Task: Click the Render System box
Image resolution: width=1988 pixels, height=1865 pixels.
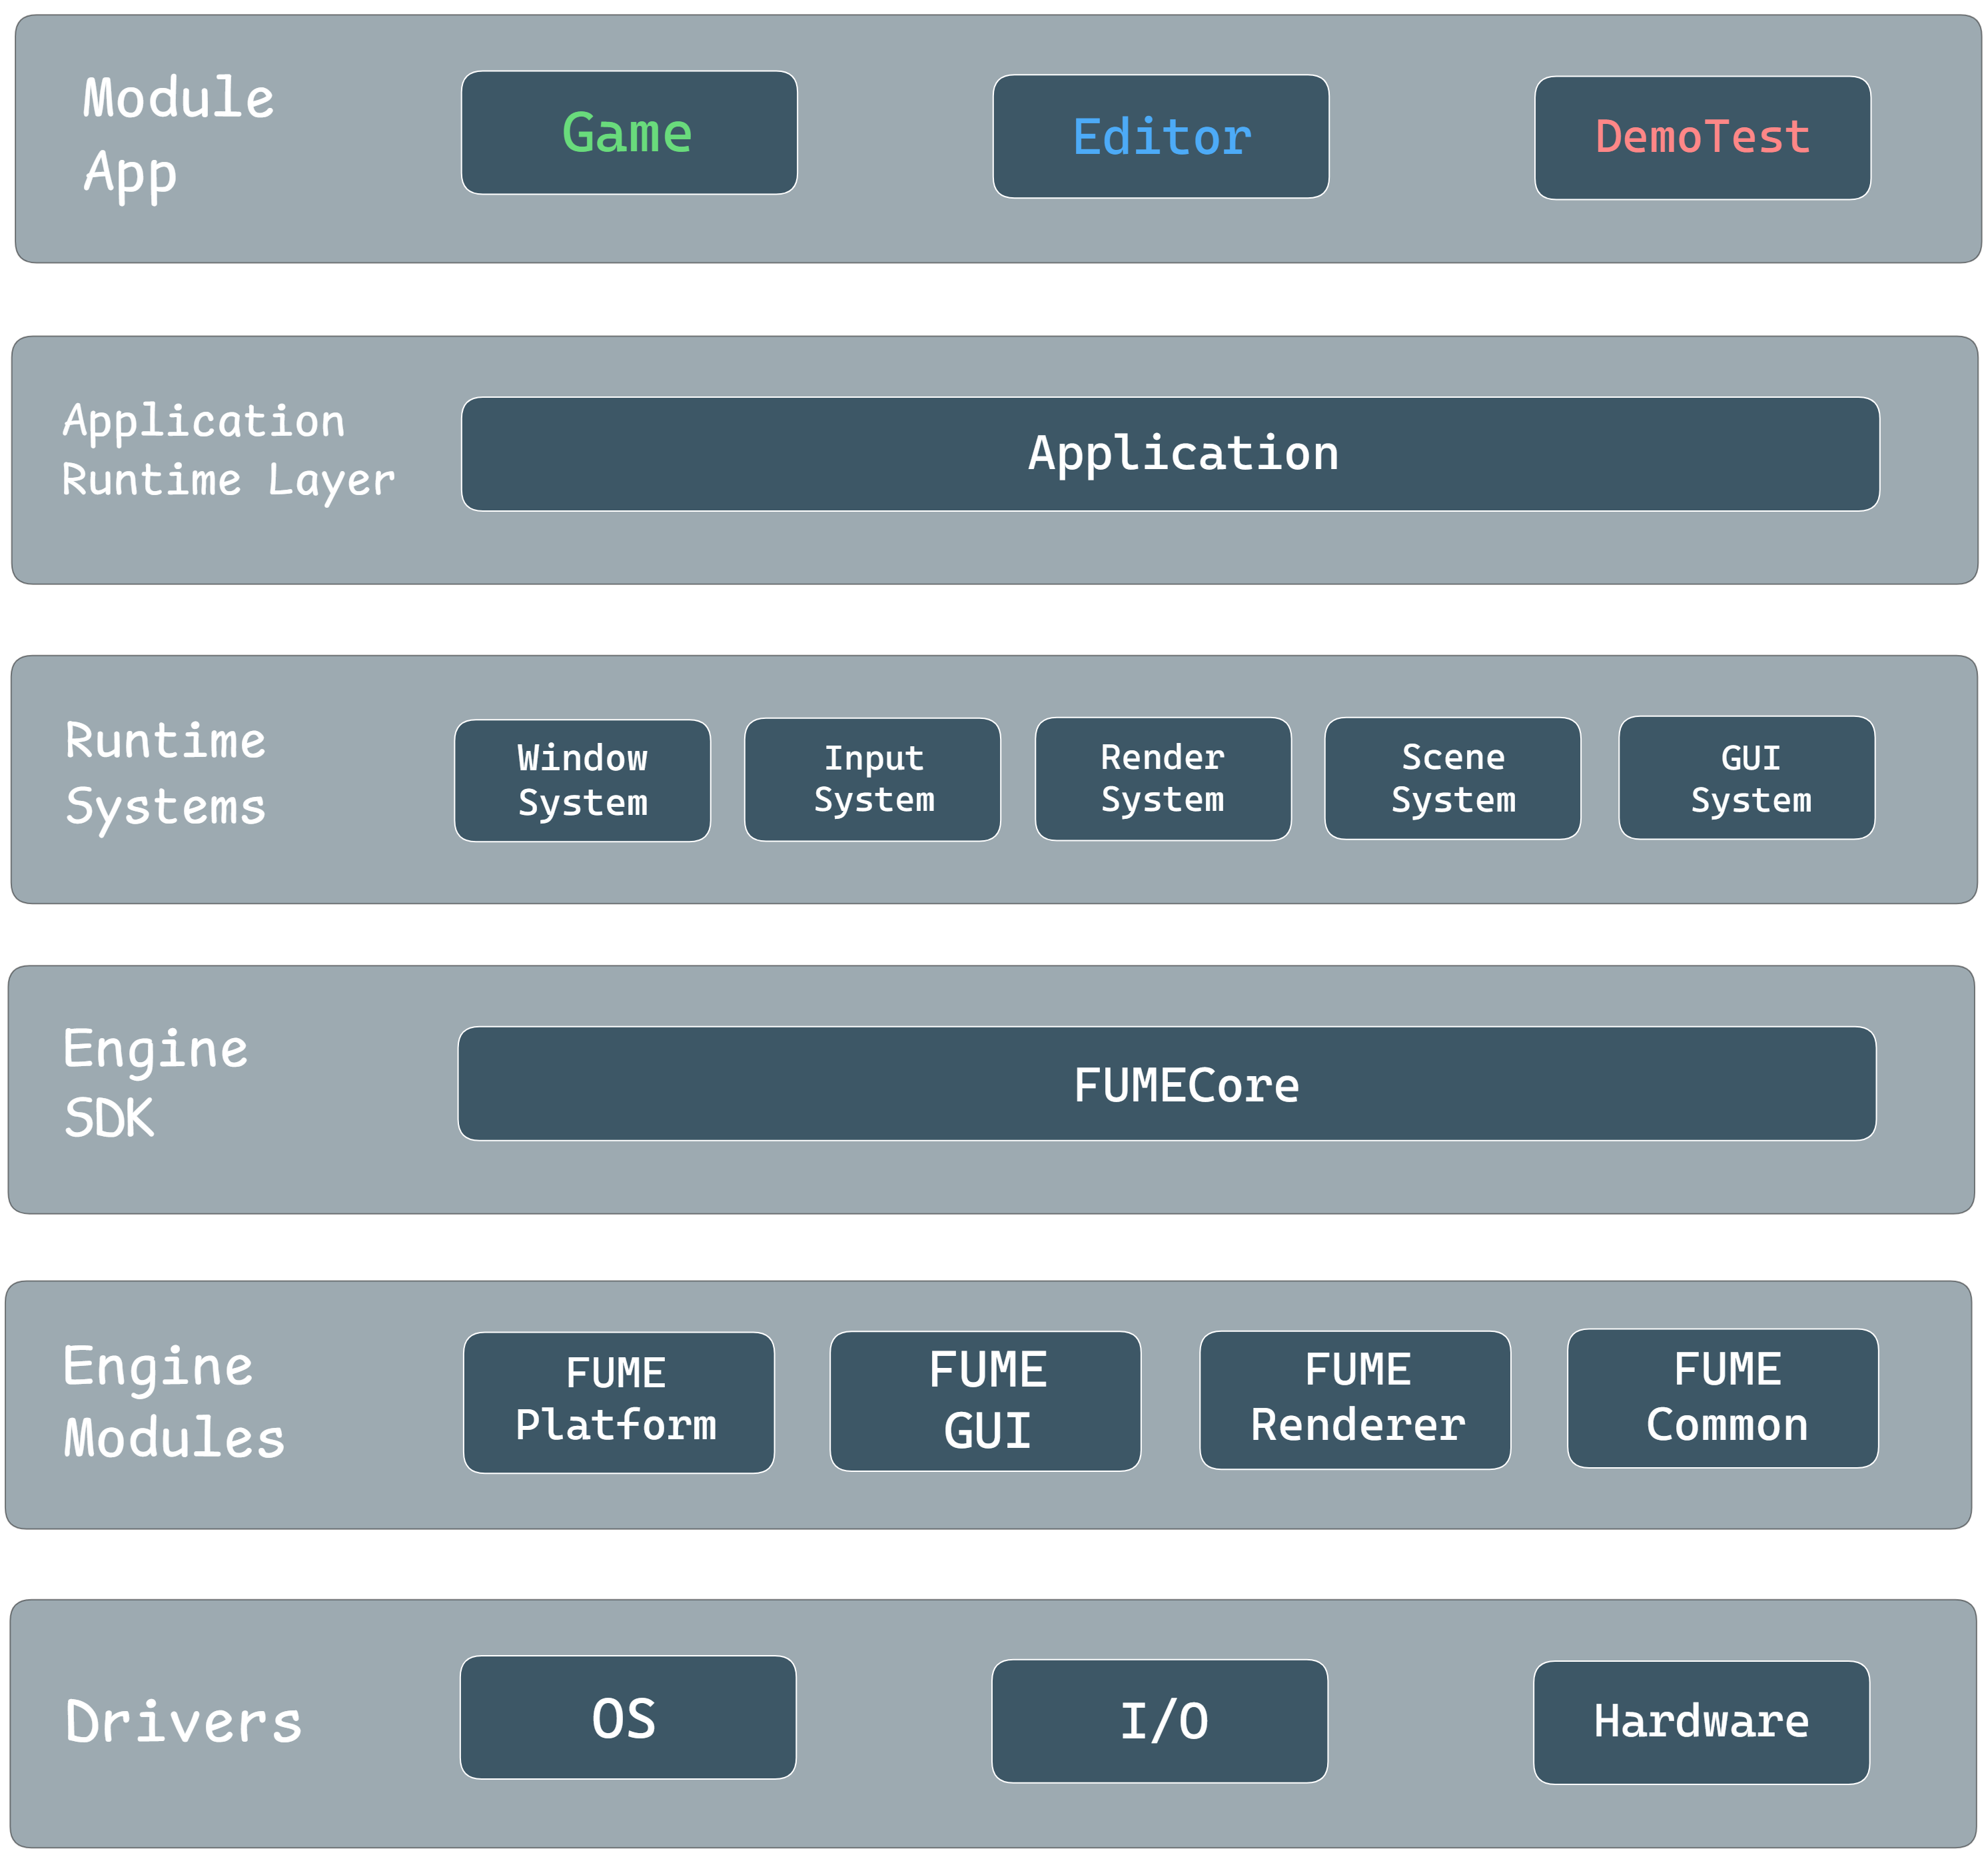Action: pyautogui.click(x=1162, y=779)
